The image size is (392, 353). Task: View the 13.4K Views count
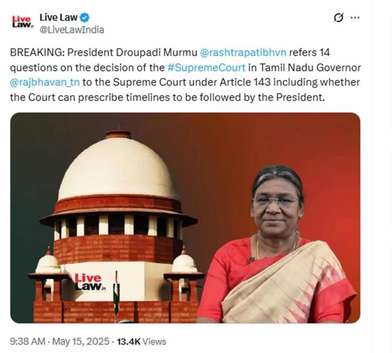142,341
